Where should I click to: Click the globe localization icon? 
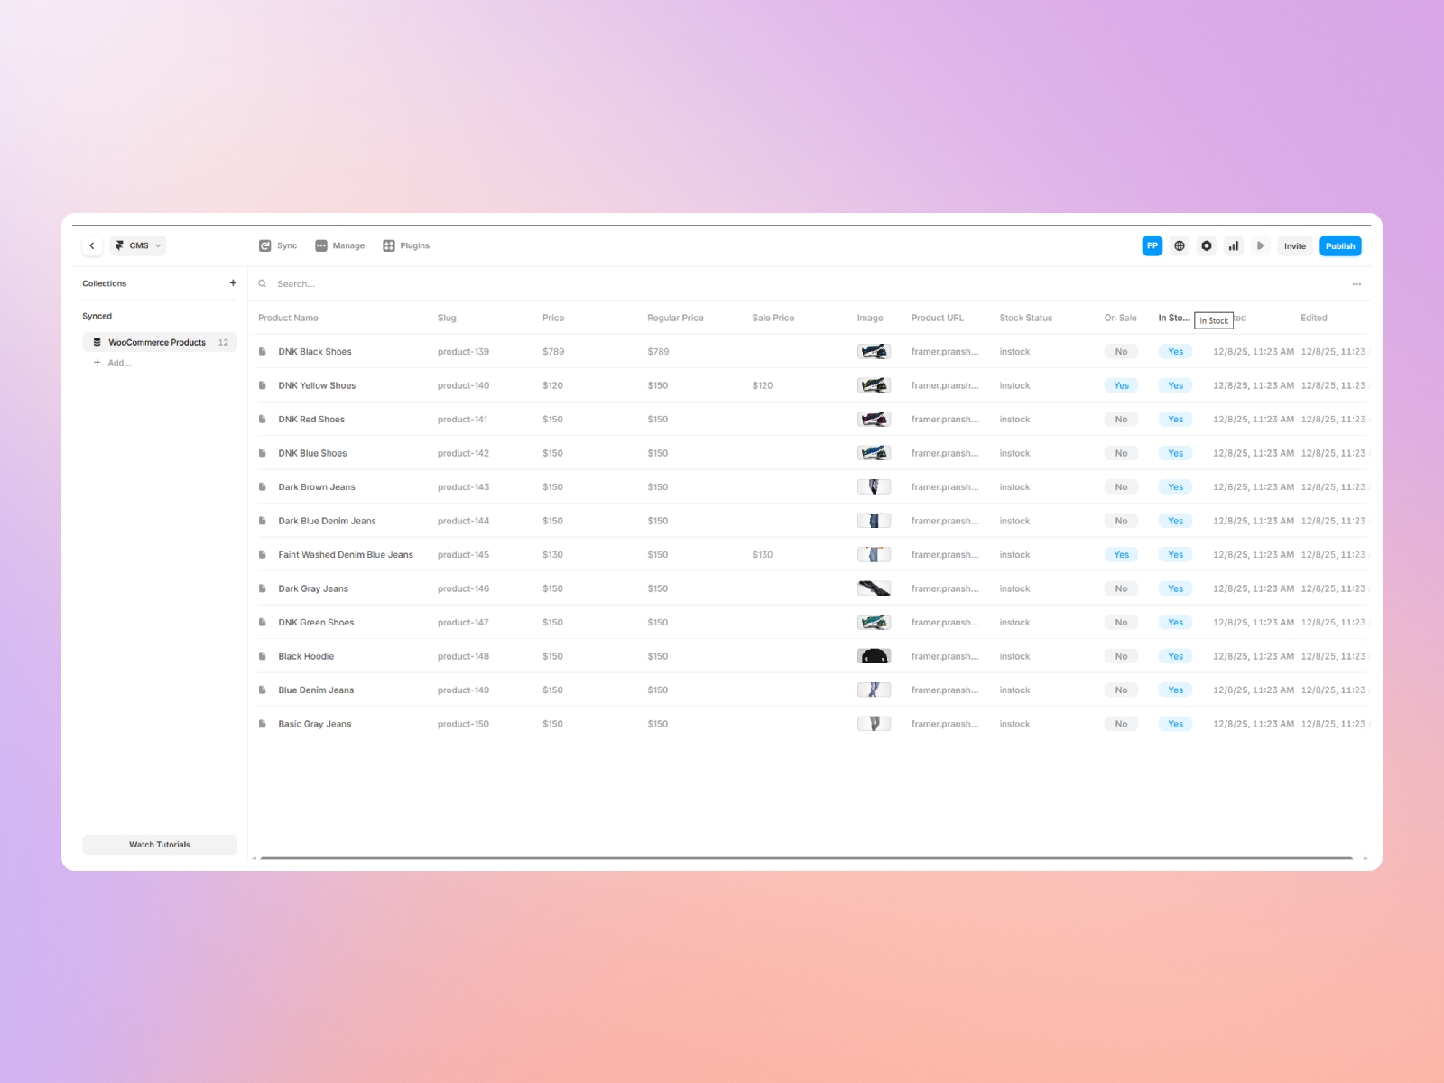pos(1180,245)
